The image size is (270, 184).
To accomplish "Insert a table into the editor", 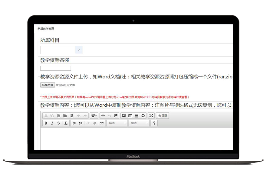I will tap(130, 115).
